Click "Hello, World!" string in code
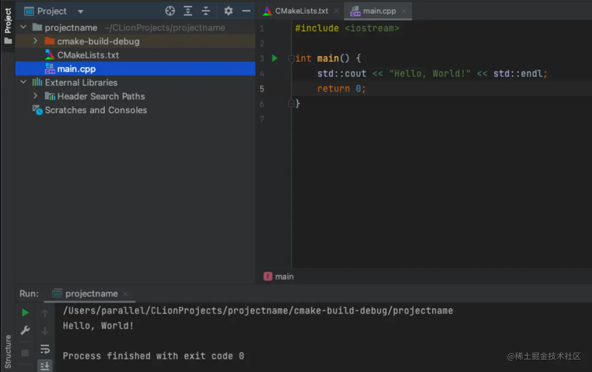This screenshot has width=592, height=372. pyautogui.click(x=430, y=73)
